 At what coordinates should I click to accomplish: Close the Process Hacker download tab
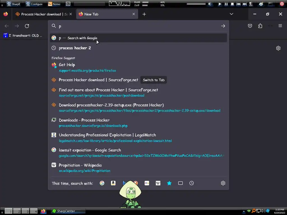[x=71, y=14]
